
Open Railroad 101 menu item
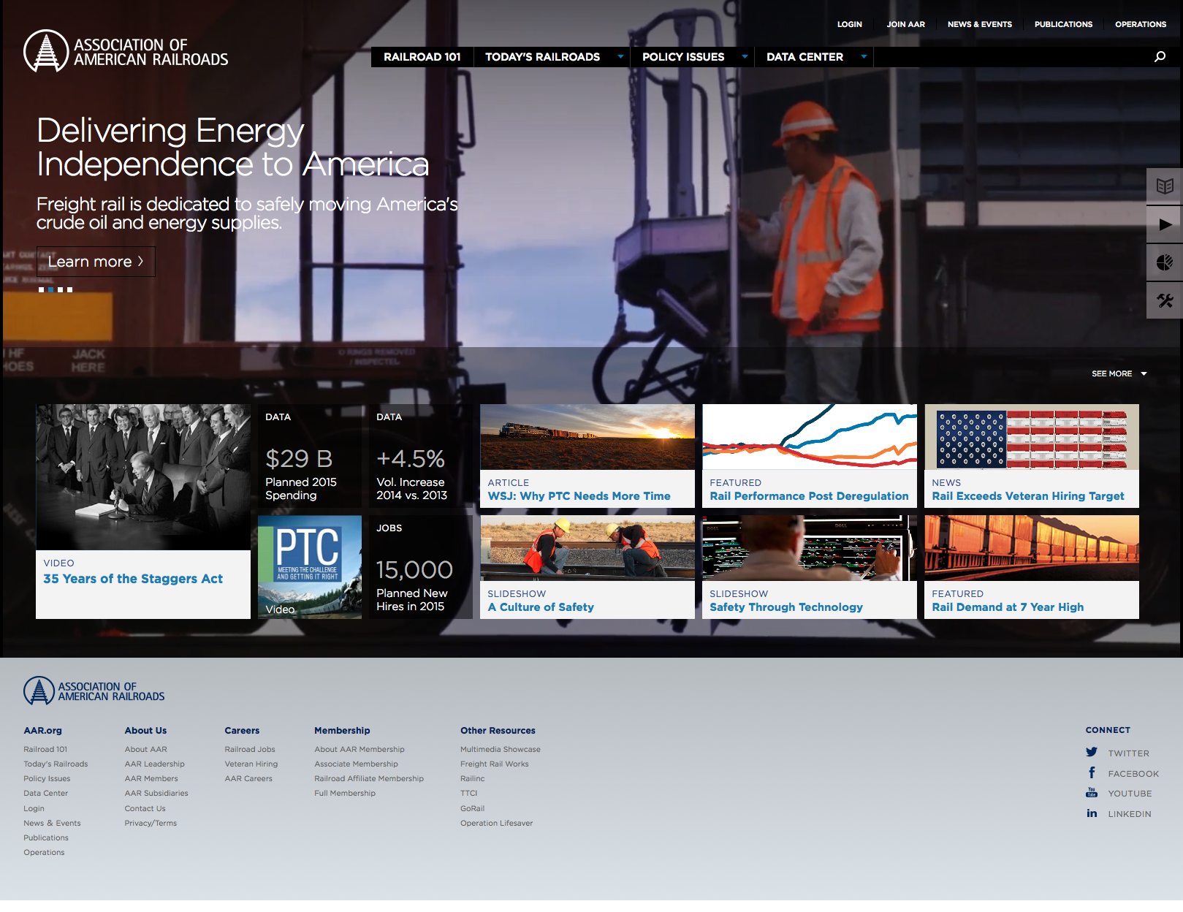[422, 57]
